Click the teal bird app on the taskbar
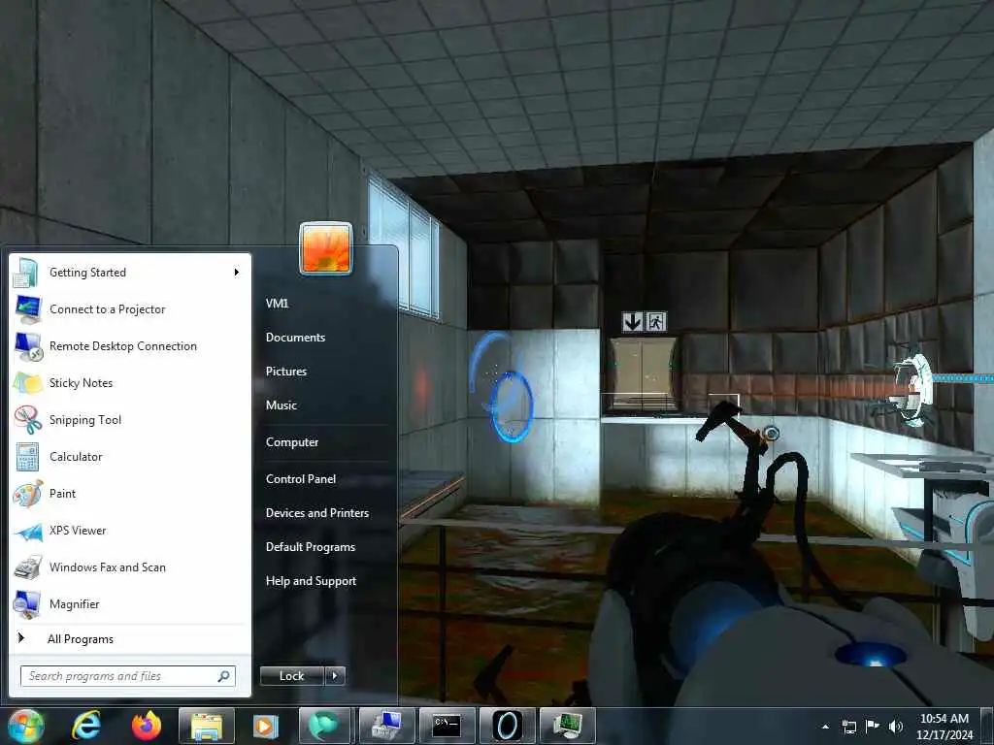This screenshot has width=994, height=745. (325, 726)
